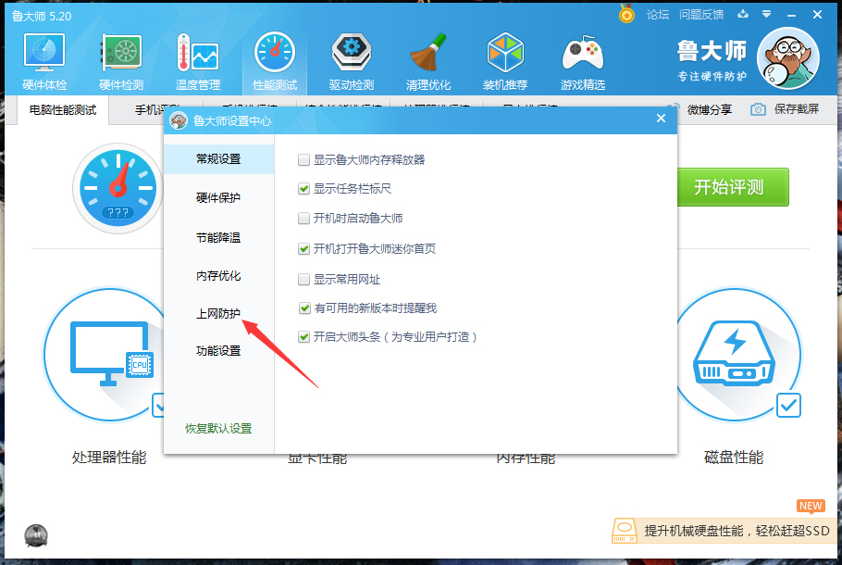Launch 驱动检测 driver detection
The width and height of the screenshot is (842, 565).
pyautogui.click(x=351, y=59)
